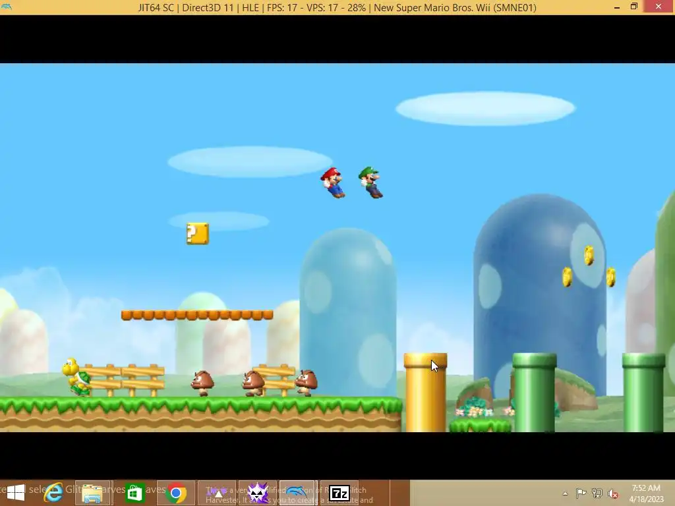Open File Explorer from the taskbar

click(x=92, y=493)
